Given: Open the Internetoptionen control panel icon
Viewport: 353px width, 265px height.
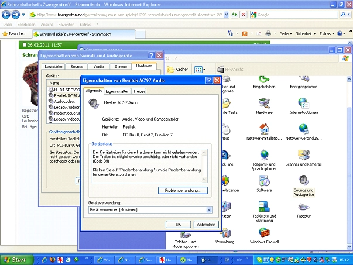Looking at the screenshot, I should (x=303, y=106).
